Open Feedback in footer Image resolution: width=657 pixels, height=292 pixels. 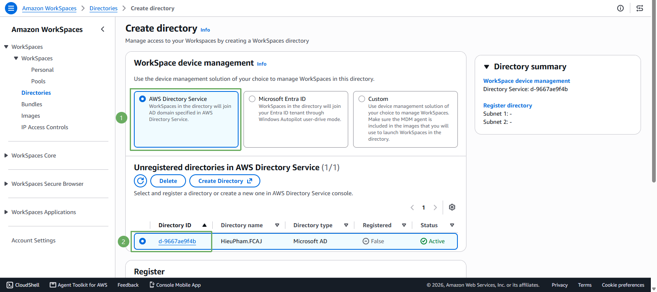pos(128,285)
